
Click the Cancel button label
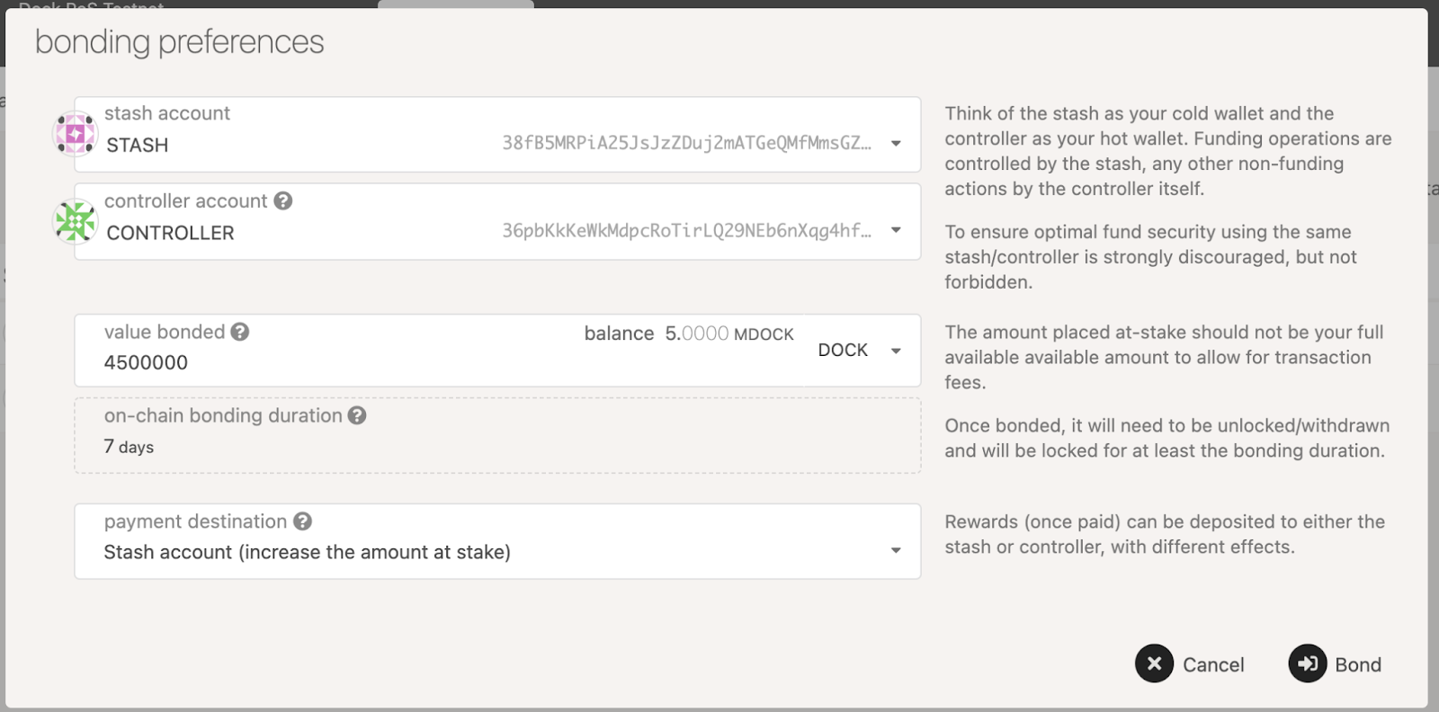[1213, 664]
